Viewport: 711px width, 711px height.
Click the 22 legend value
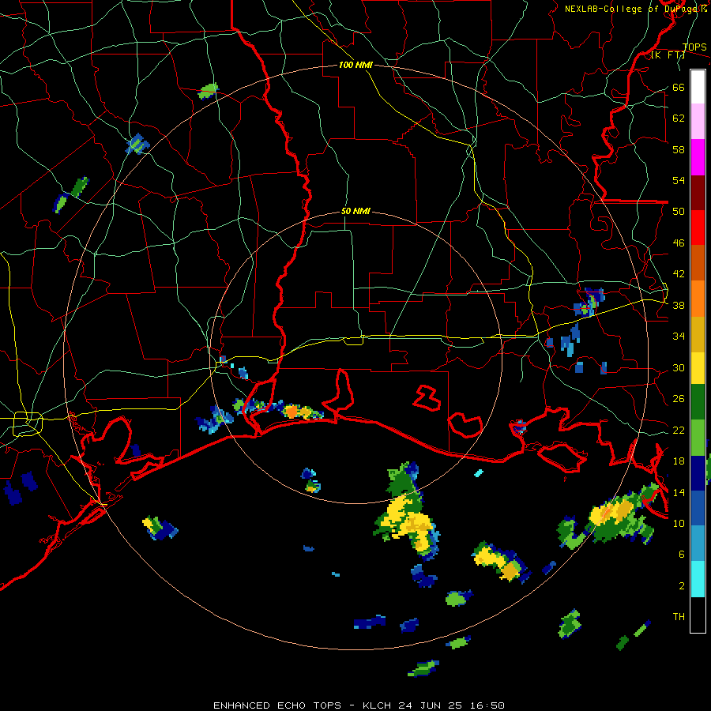pos(679,431)
